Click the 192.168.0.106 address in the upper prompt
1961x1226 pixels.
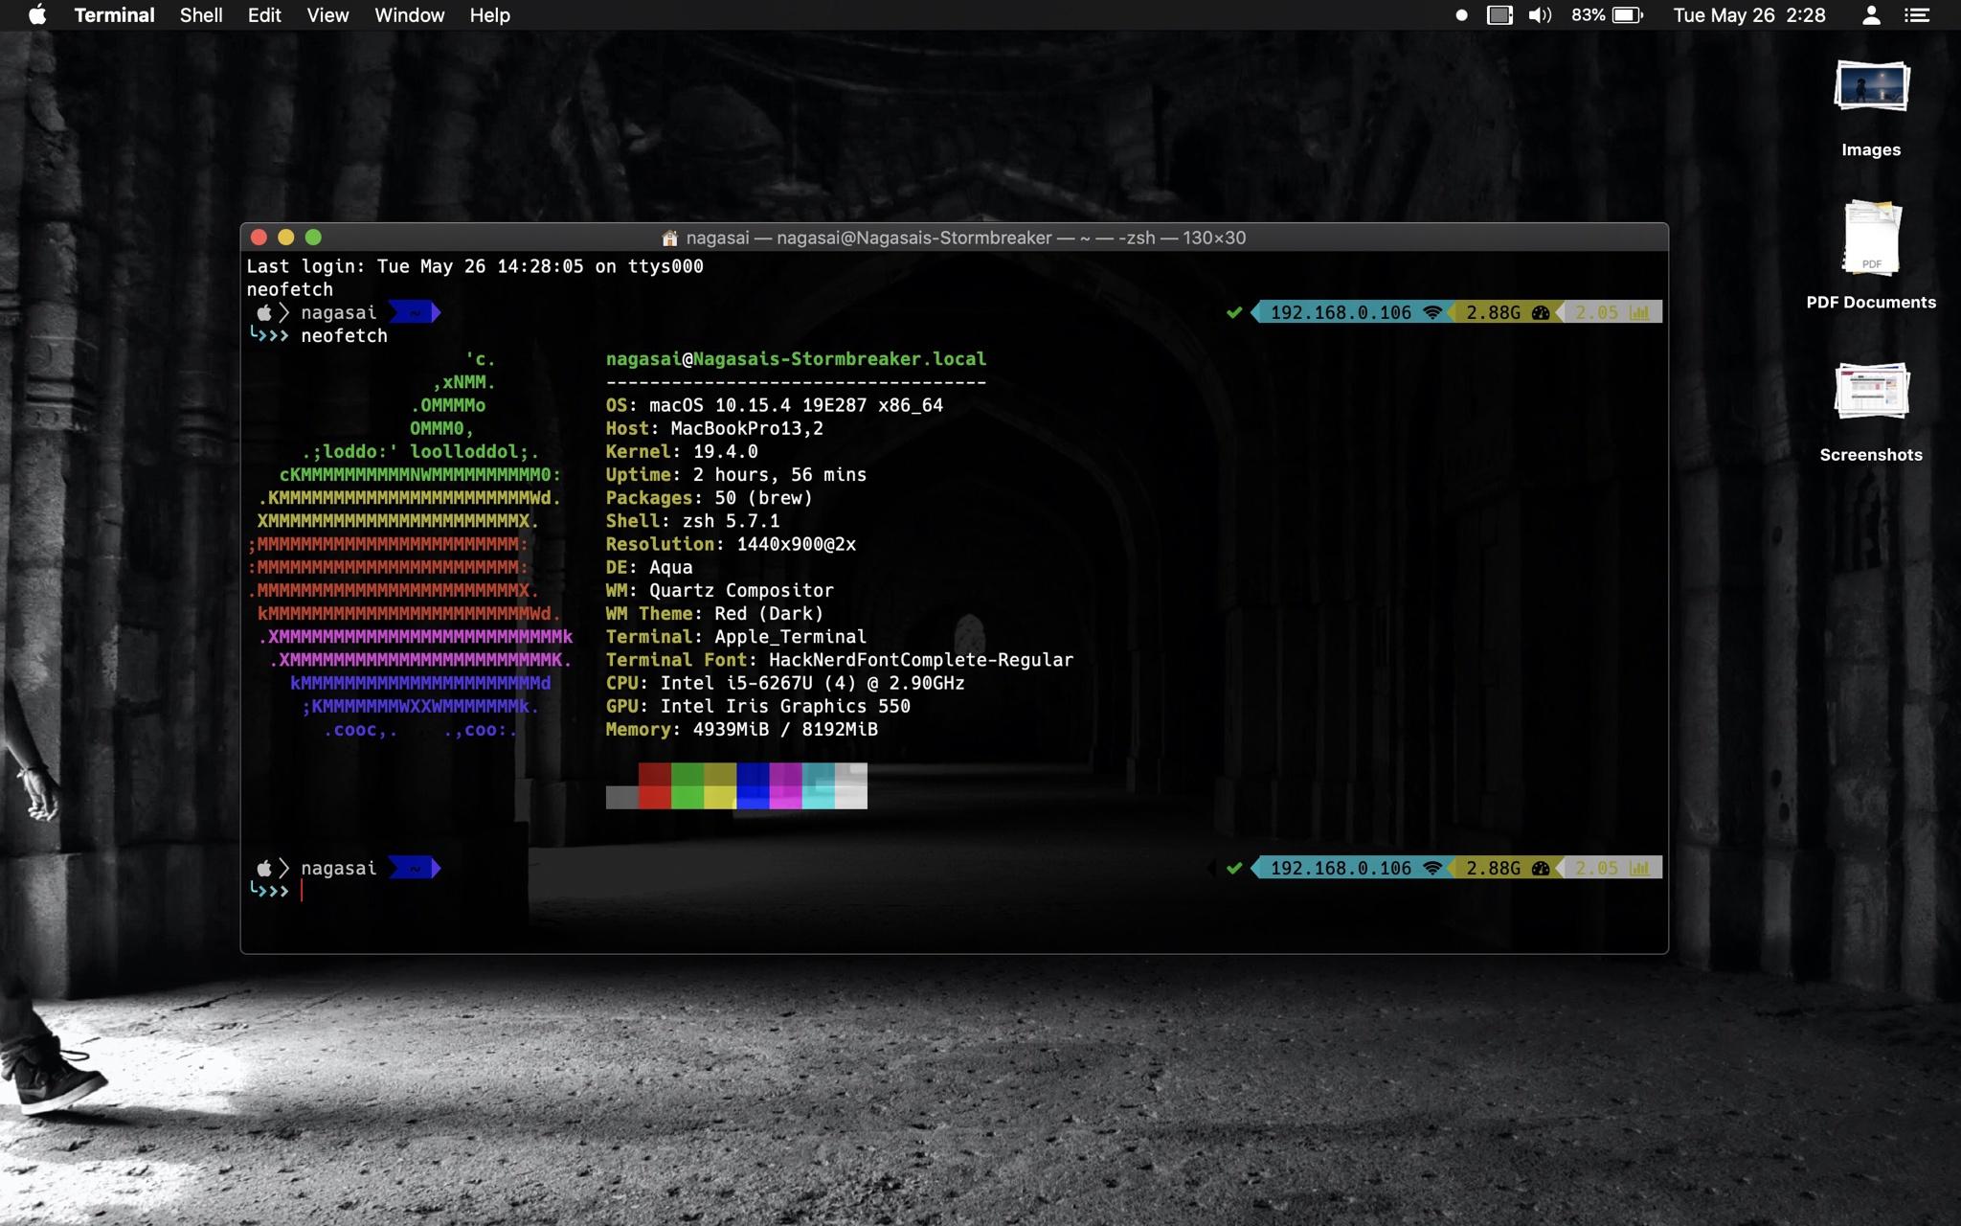[x=1341, y=312]
